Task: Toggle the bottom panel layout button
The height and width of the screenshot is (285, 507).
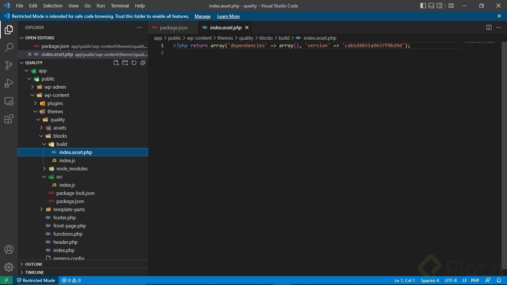Action: (x=431, y=6)
